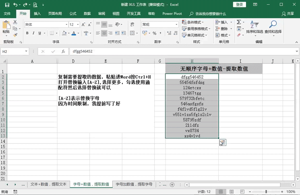Open the Power Pivot ribbon tab
The height and width of the screenshot is (195, 300).
[172, 14]
